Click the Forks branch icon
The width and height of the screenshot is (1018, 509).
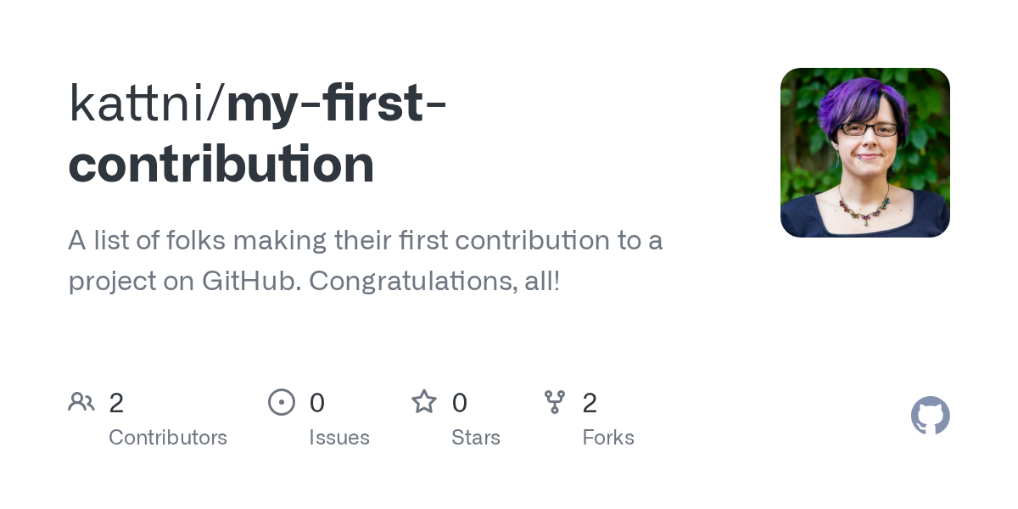[x=555, y=402]
